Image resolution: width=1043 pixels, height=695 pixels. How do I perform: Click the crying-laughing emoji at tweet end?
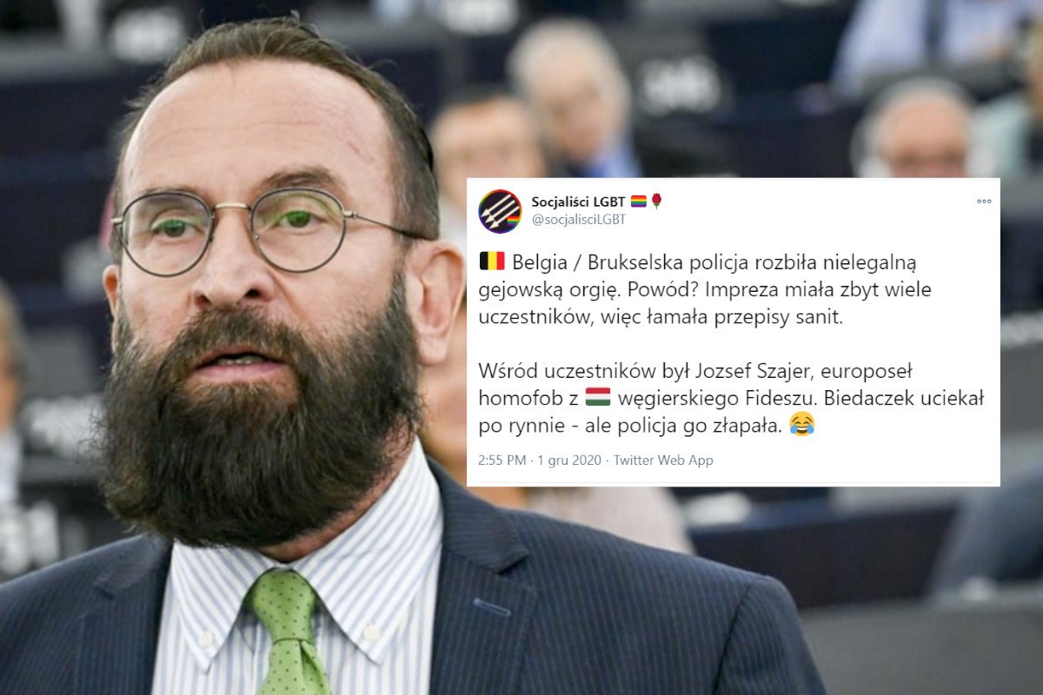point(801,427)
